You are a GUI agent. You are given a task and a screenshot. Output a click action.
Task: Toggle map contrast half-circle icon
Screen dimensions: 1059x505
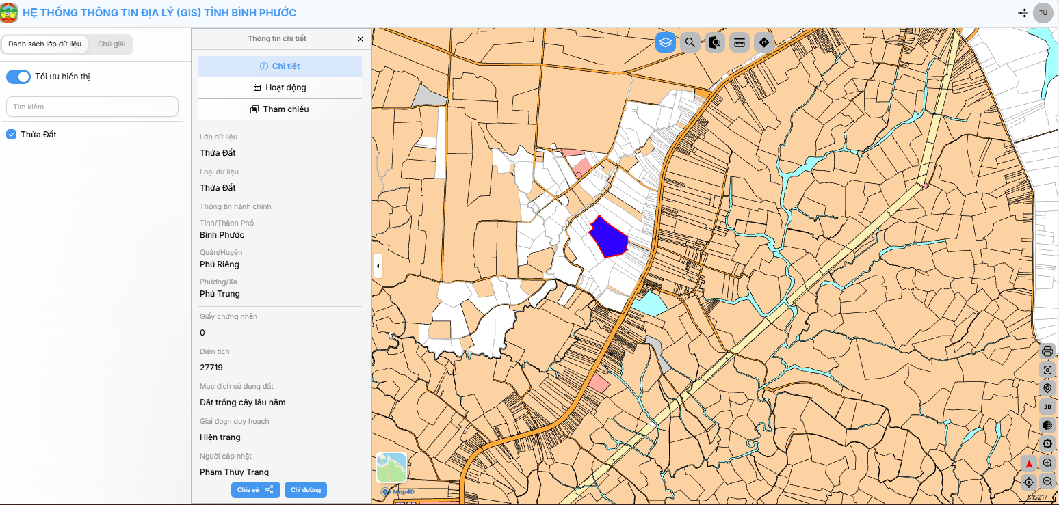(1047, 425)
